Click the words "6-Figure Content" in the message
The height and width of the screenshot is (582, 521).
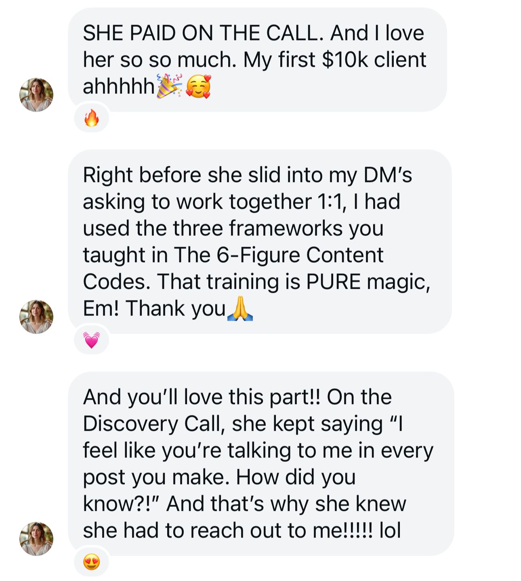point(300,255)
